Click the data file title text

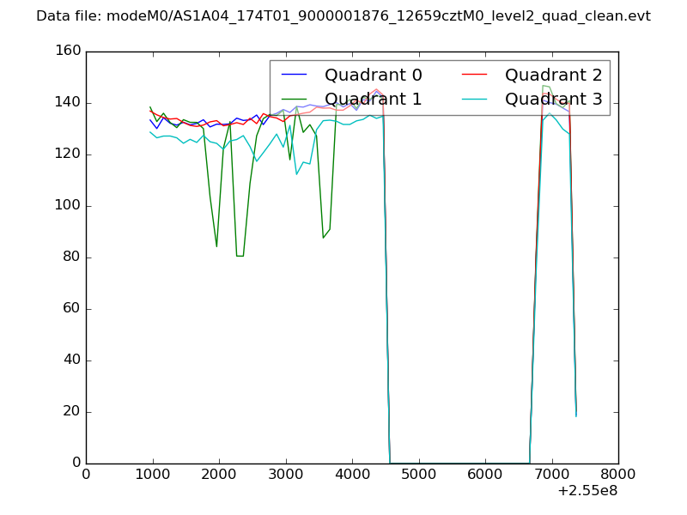coord(343,16)
